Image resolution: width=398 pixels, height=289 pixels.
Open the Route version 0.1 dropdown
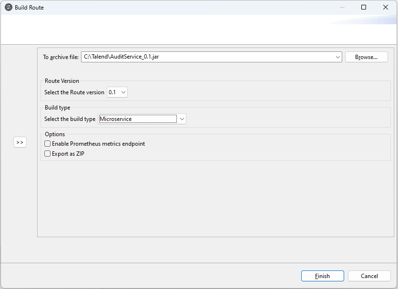click(x=117, y=92)
